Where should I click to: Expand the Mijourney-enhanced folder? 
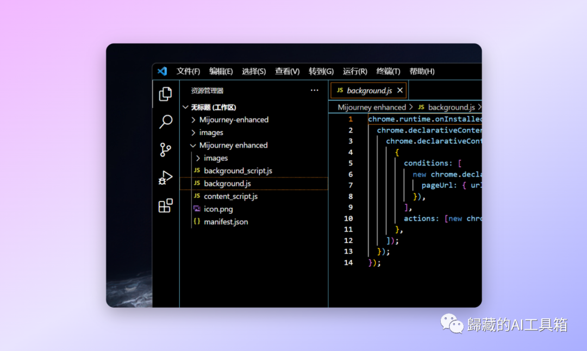(254, 120)
